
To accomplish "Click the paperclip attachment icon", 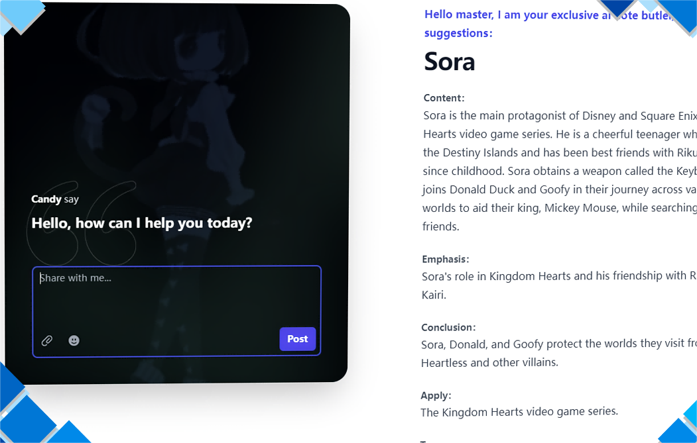I will click(47, 340).
